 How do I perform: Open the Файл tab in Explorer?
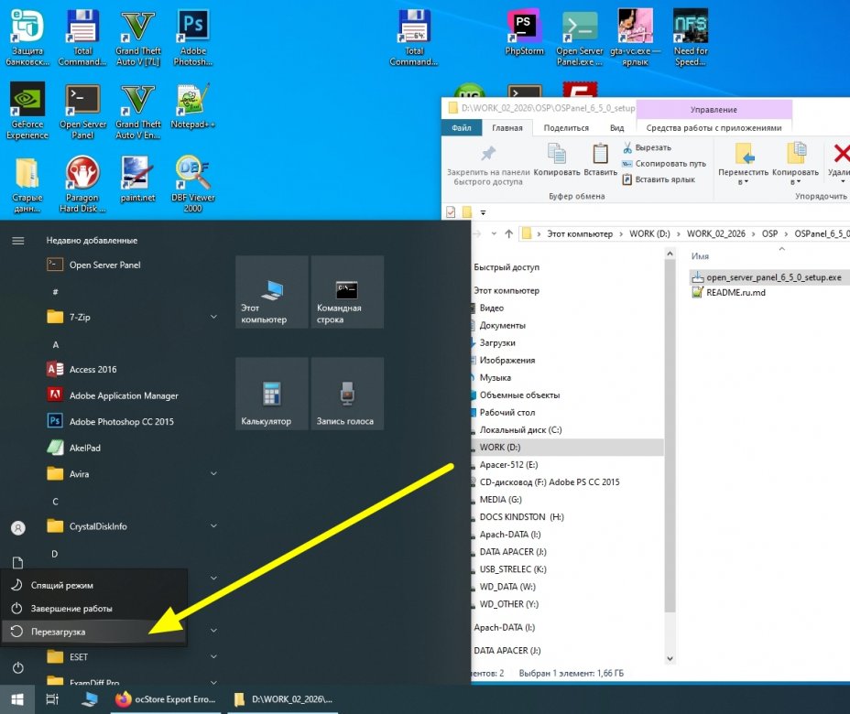point(462,128)
